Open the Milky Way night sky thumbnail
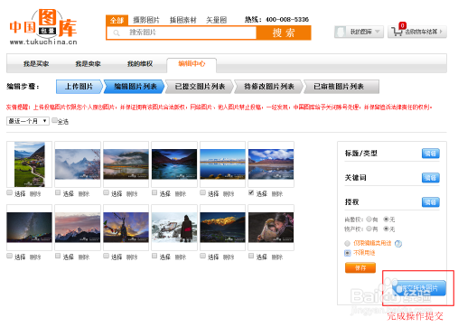 pos(30,228)
